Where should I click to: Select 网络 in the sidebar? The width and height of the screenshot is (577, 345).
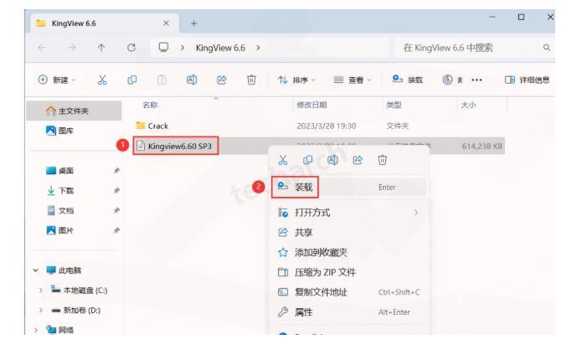pyautogui.click(x=60, y=330)
